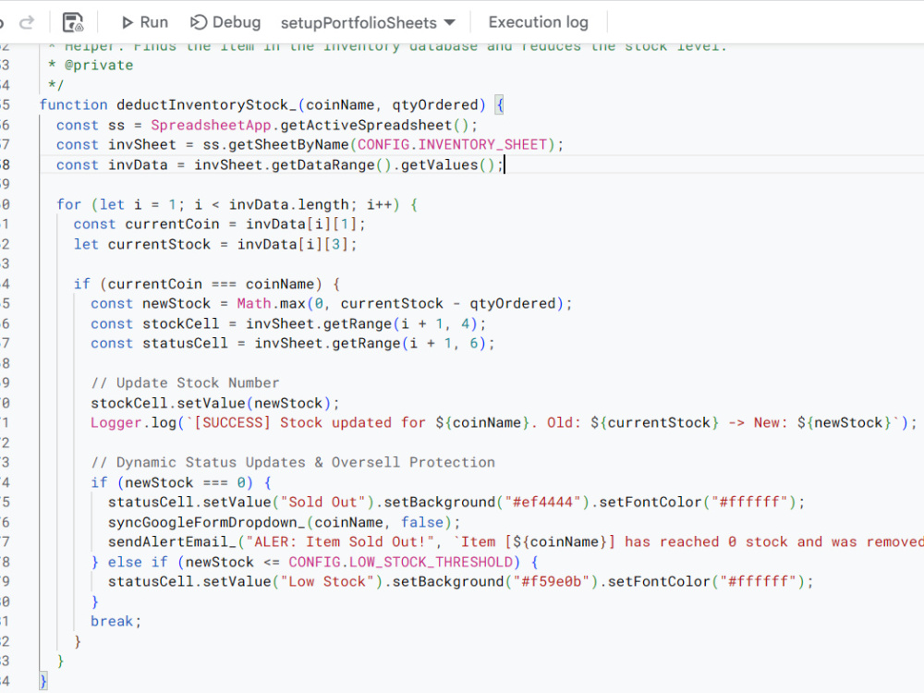The image size is (924, 693).
Task: Click the 'Dynamic Status Updates' comment
Action: coord(293,463)
